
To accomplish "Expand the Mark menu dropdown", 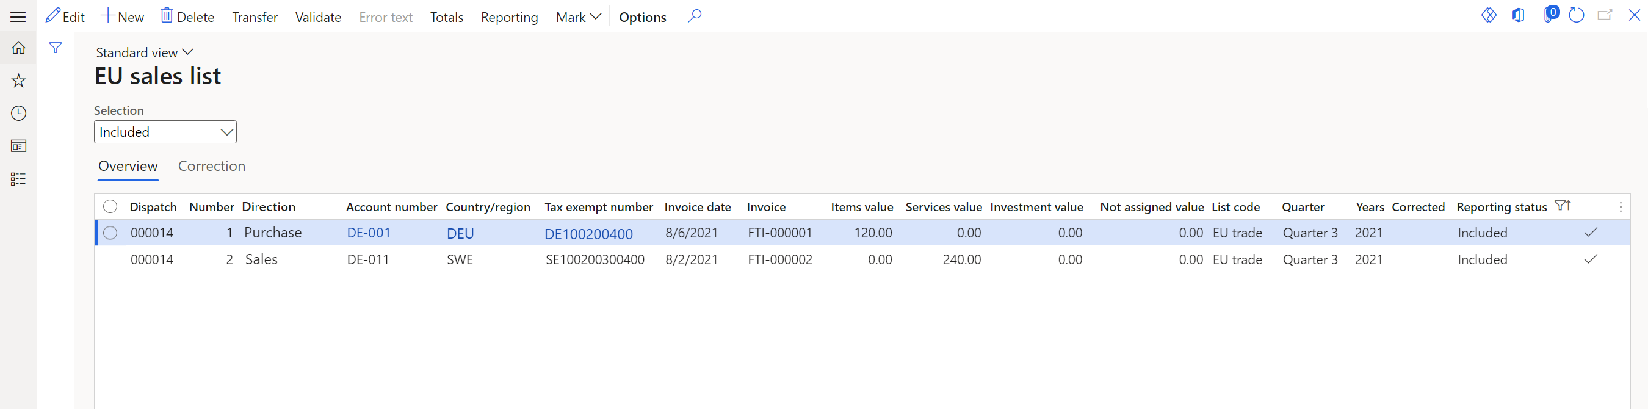I will click(x=577, y=17).
